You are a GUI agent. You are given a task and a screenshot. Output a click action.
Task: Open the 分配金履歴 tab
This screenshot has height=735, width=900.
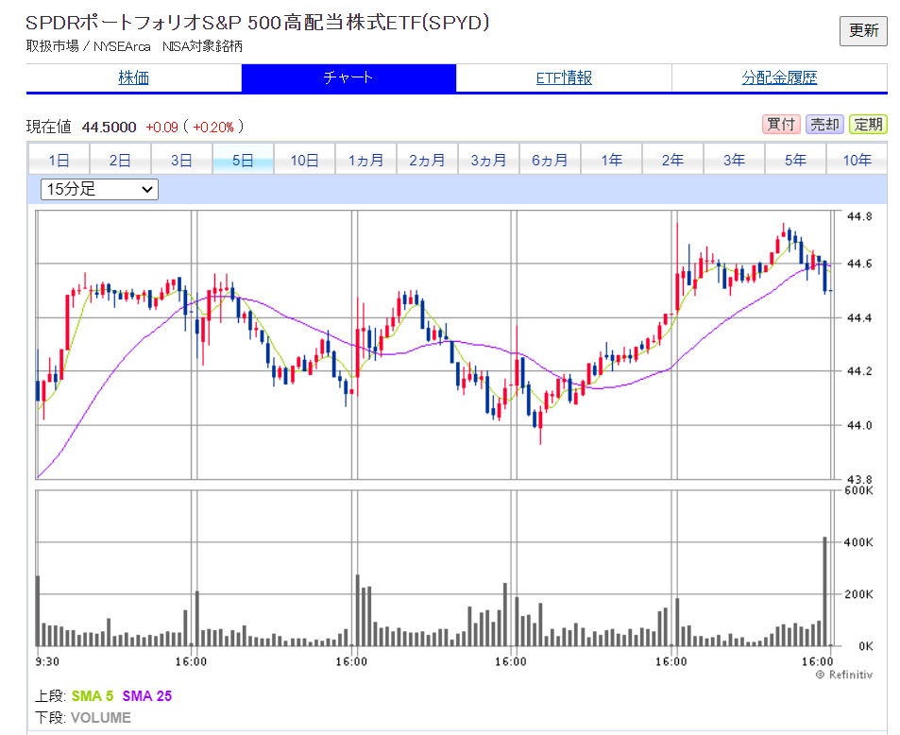tap(779, 77)
